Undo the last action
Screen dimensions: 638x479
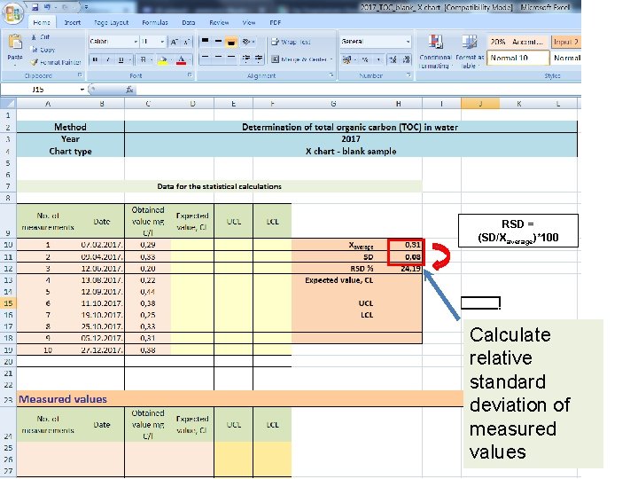click(48, 7)
